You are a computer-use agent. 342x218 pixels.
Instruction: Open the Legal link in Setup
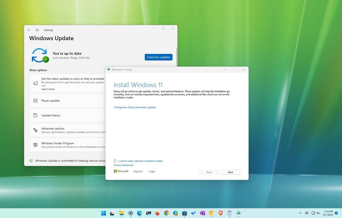pyautogui.click(x=152, y=171)
